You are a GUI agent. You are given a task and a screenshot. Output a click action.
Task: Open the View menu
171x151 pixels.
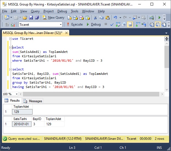point(24,11)
